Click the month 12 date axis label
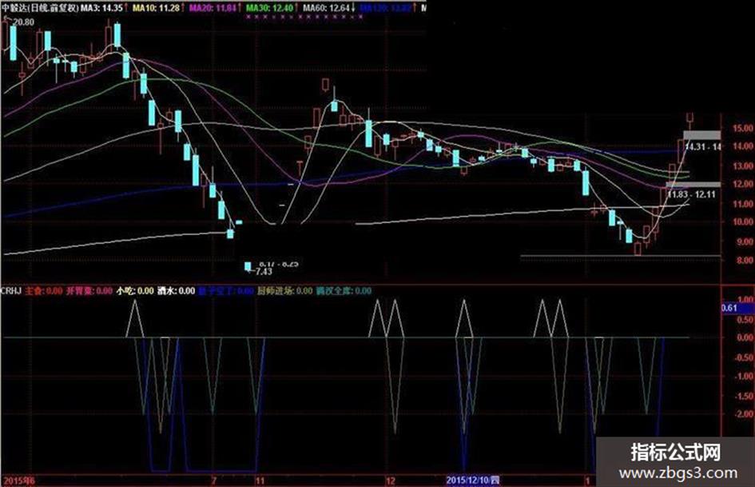755x487 pixels. click(391, 481)
